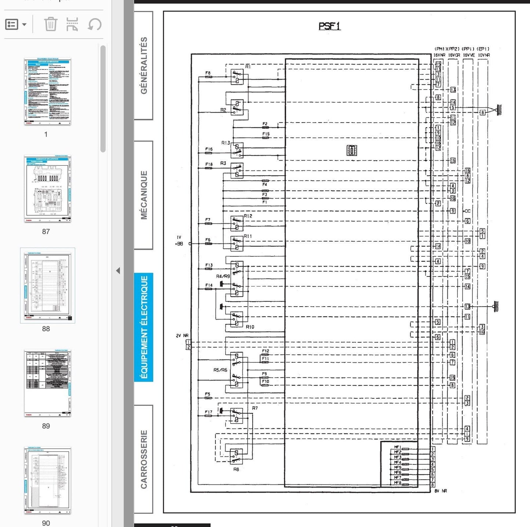Select the ÉQUIPEMENT ÉLECTRIQUE tab
The image size is (530, 527).
click(144, 327)
